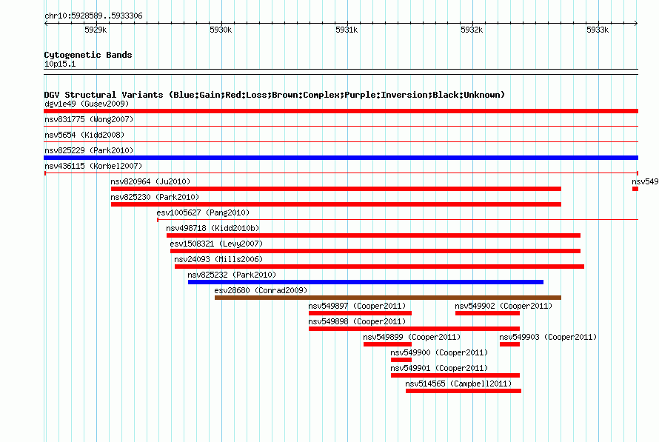Click the red nsv514565 loss bar
The height and width of the screenshot is (442, 659).
(x=463, y=391)
